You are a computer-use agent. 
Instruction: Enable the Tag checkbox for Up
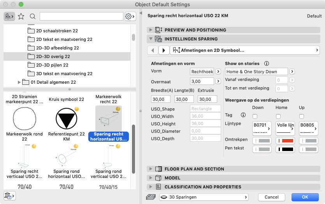302,116
